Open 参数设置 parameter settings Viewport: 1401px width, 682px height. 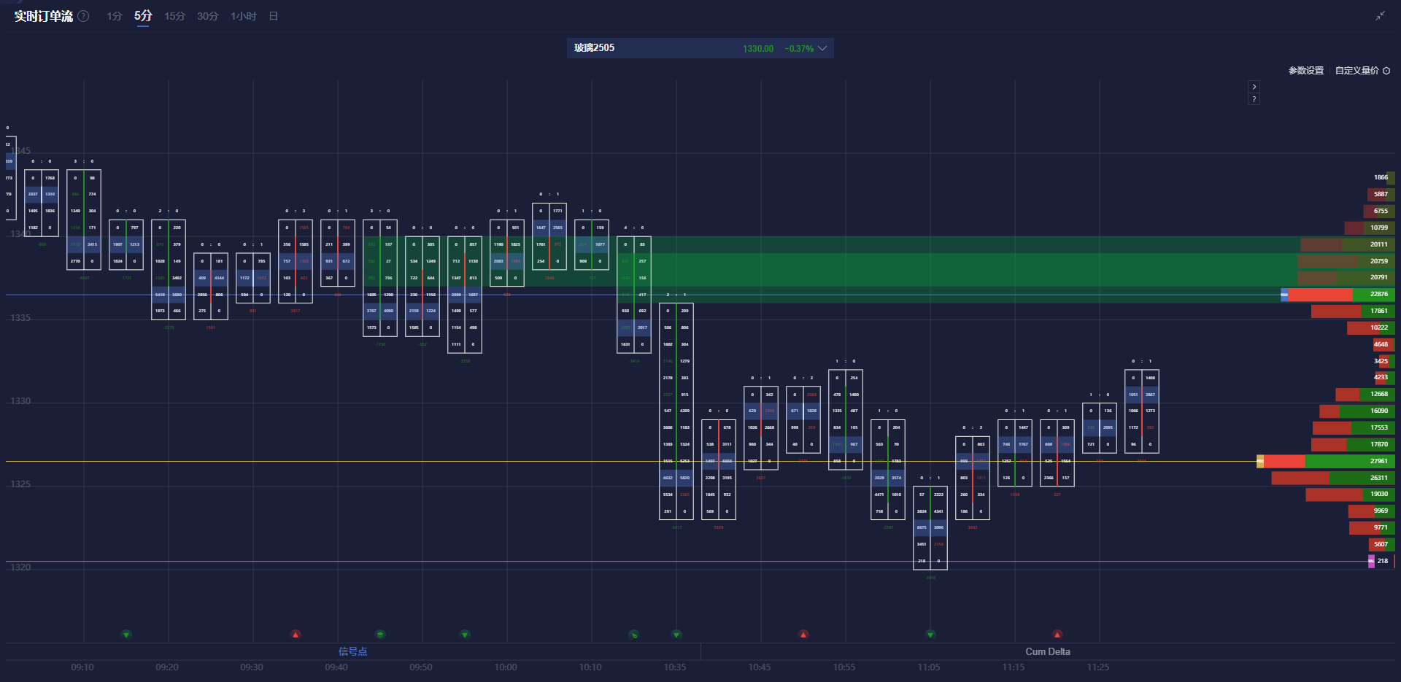1305,71
